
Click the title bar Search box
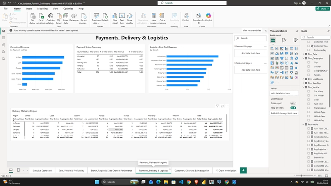click(x=192, y=3)
